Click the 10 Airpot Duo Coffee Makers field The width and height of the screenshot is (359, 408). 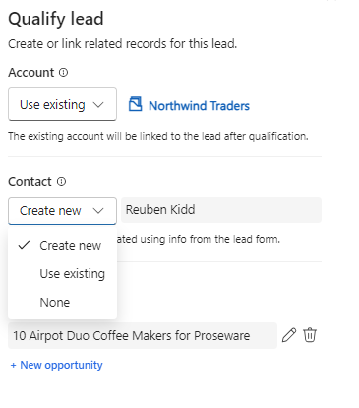pyautogui.click(x=143, y=335)
